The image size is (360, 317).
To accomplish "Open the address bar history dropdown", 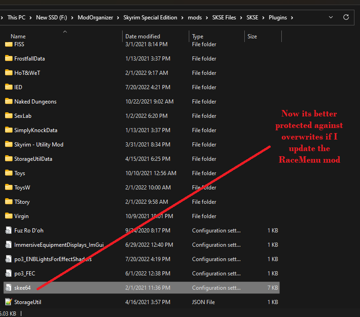I will (331, 18).
